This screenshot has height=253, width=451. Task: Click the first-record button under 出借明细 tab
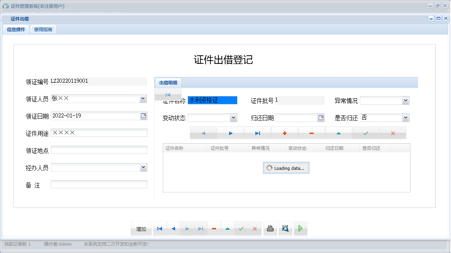click(167, 94)
